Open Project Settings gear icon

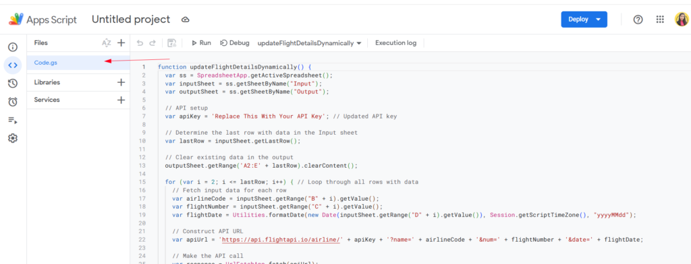[x=13, y=138]
